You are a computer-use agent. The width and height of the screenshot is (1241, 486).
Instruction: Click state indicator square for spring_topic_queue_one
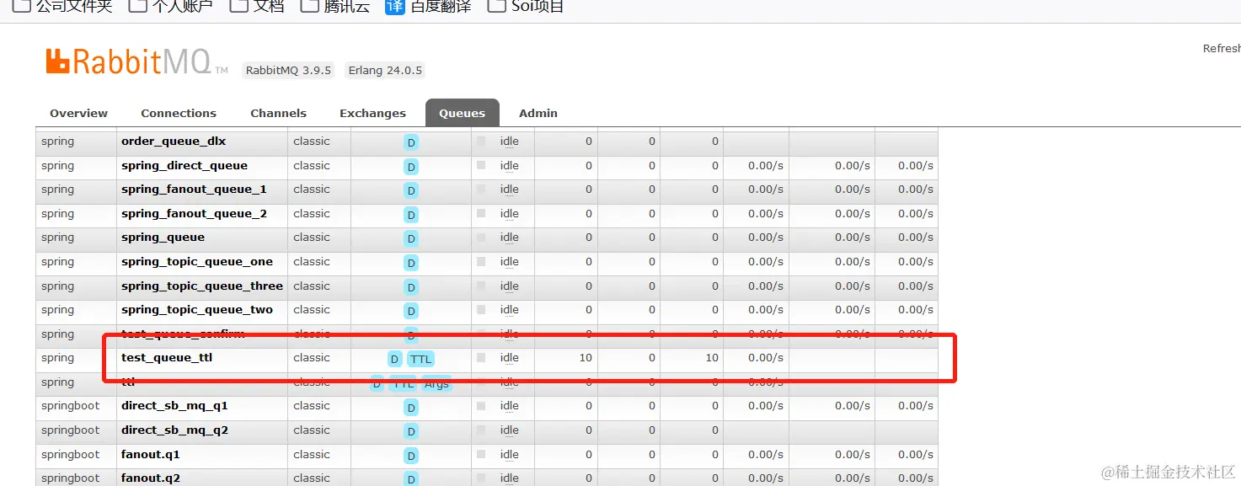[481, 261]
